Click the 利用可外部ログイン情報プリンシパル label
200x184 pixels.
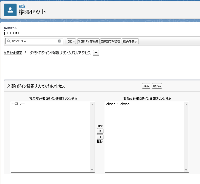(53, 99)
